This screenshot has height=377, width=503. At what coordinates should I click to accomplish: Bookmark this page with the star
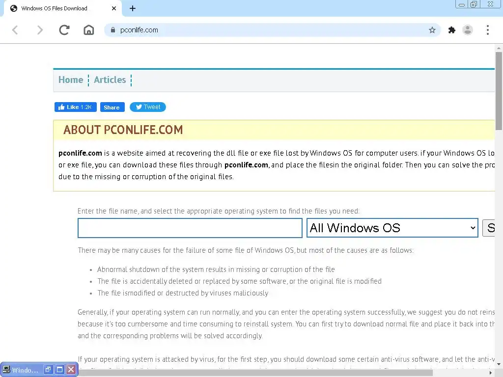point(432,30)
